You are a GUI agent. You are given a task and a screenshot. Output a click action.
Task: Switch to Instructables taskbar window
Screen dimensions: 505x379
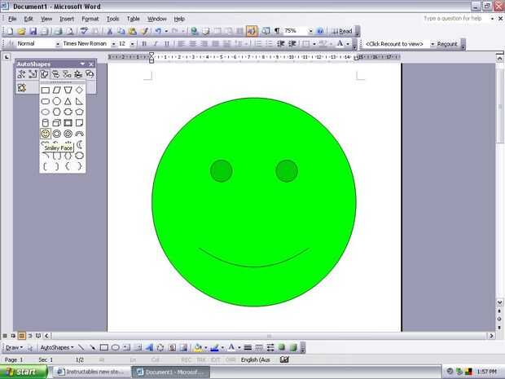[x=91, y=372]
